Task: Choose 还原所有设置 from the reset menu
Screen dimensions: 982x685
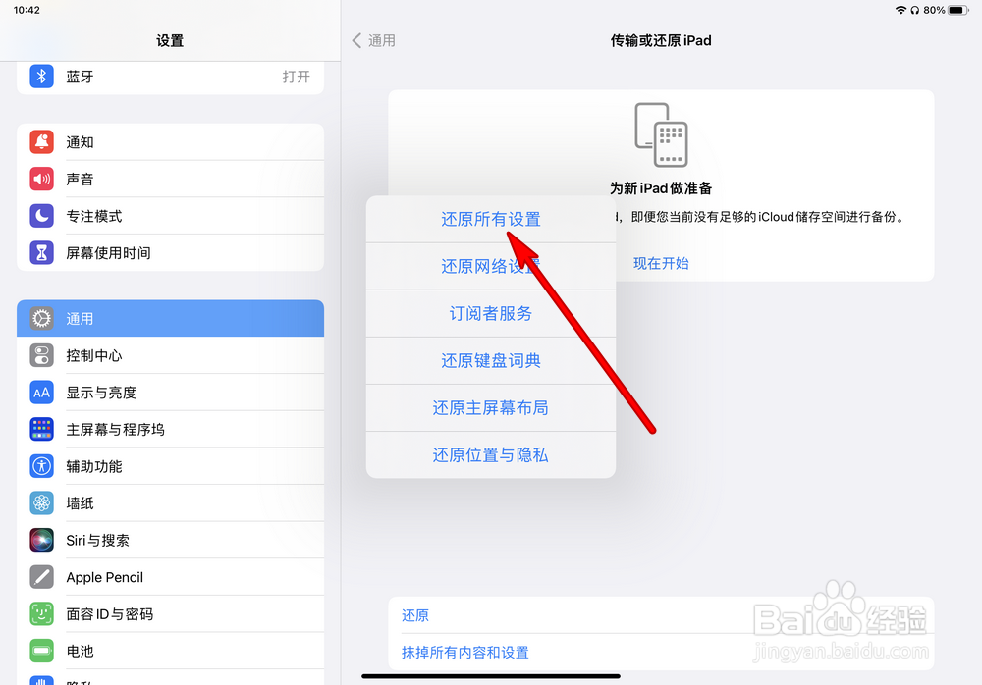Action: click(x=490, y=219)
